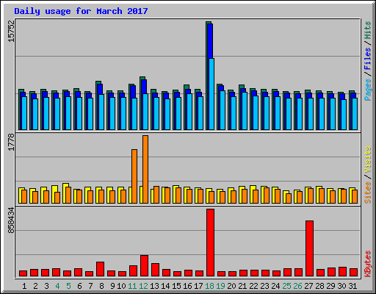Click day label 8 on the x-axis
376x294 pixels.
coord(101,286)
